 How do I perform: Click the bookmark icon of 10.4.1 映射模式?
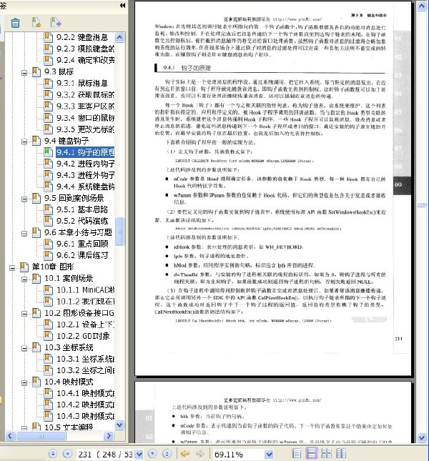click(x=48, y=393)
